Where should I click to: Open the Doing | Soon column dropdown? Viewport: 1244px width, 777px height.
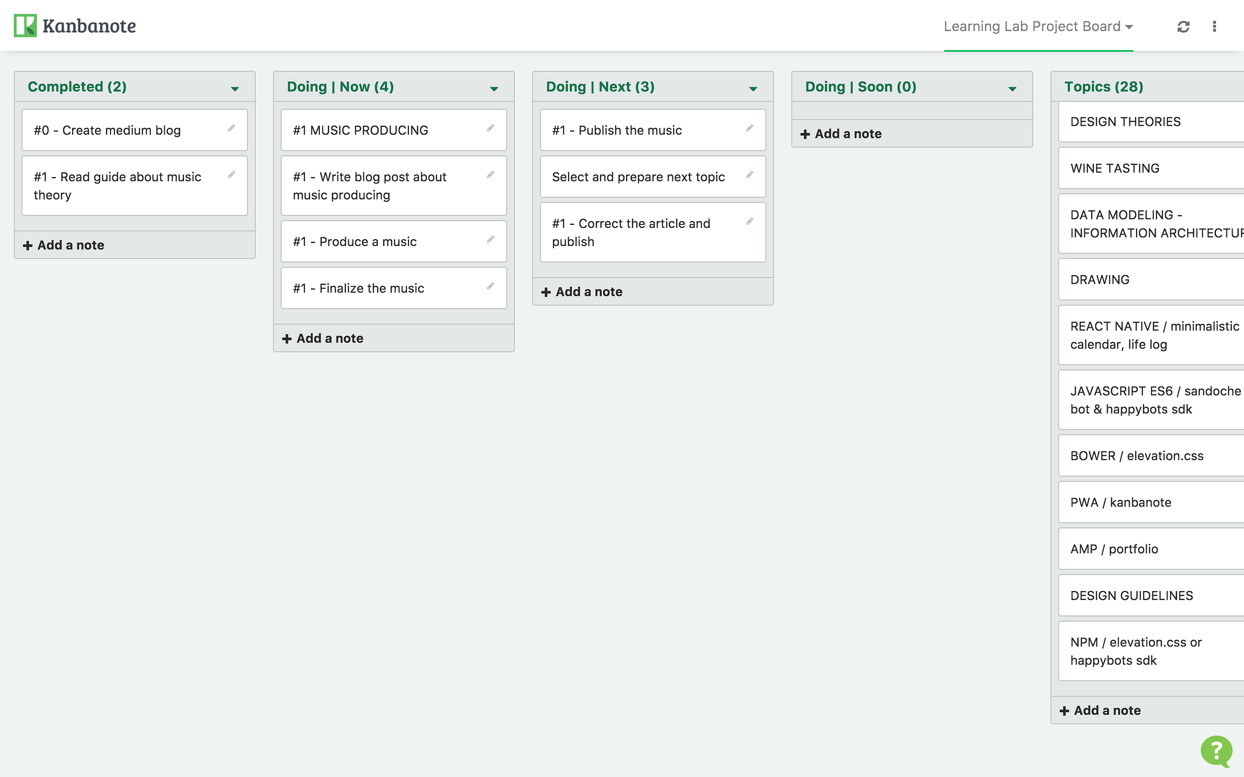coord(1012,89)
